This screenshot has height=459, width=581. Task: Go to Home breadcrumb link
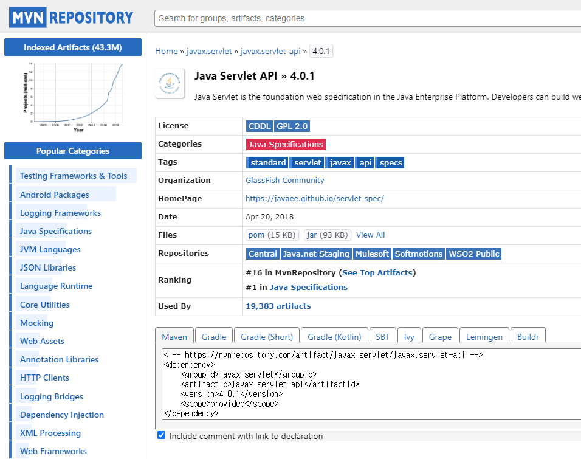(167, 51)
